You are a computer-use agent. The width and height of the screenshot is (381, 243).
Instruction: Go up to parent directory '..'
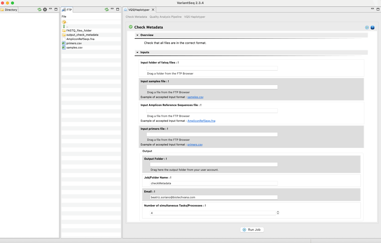click(64, 26)
